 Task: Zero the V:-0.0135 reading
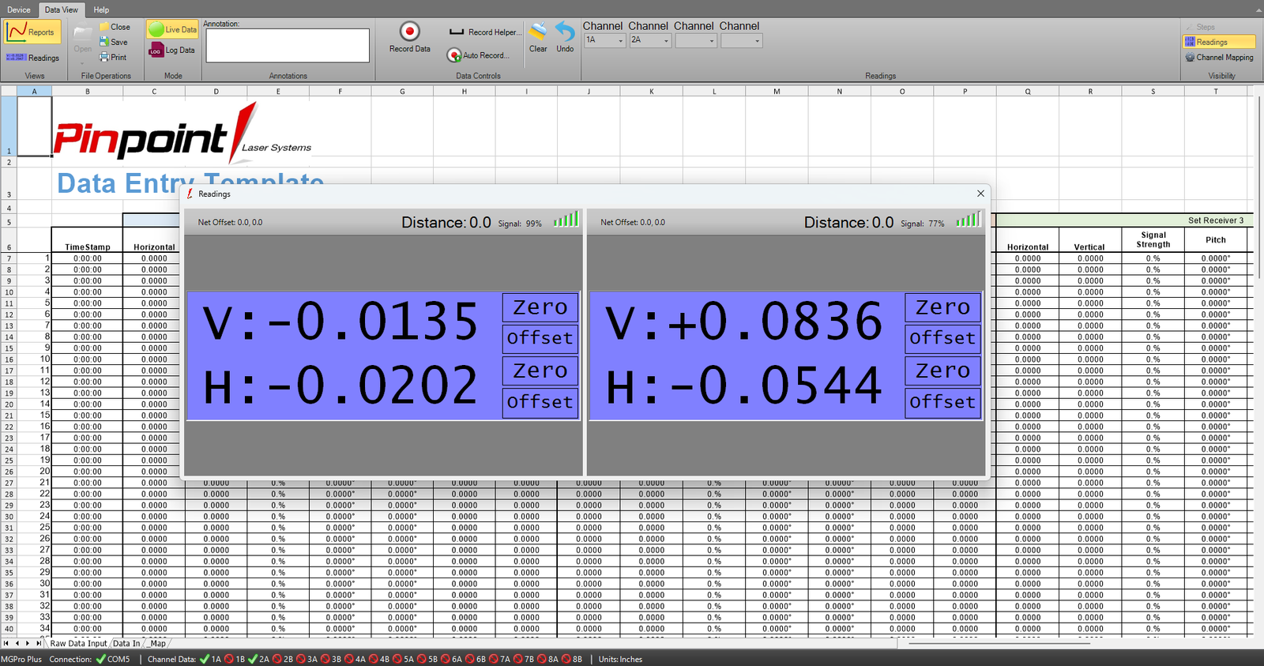click(540, 307)
